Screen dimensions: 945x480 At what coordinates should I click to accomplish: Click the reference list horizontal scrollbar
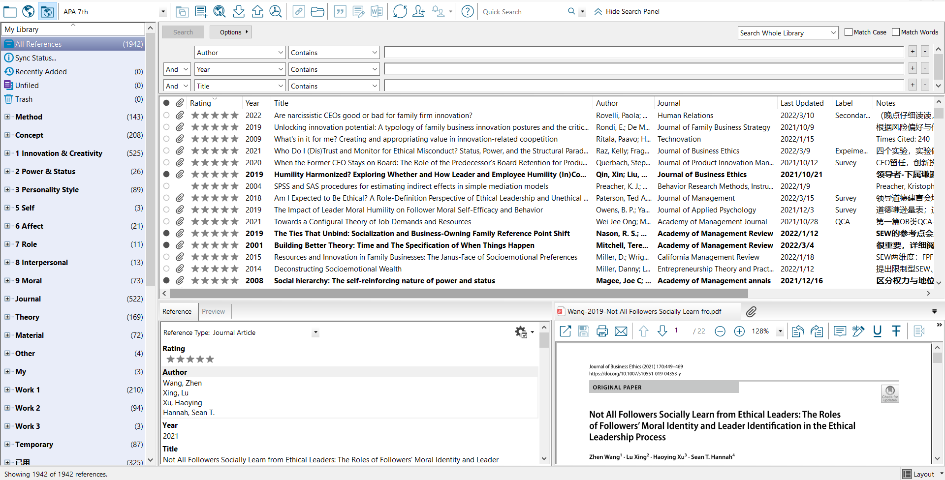click(459, 293)
